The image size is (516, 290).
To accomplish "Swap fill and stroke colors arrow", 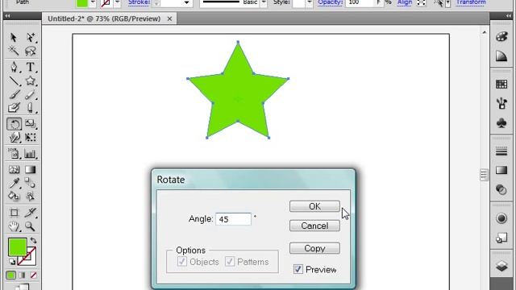I will 33,240.
